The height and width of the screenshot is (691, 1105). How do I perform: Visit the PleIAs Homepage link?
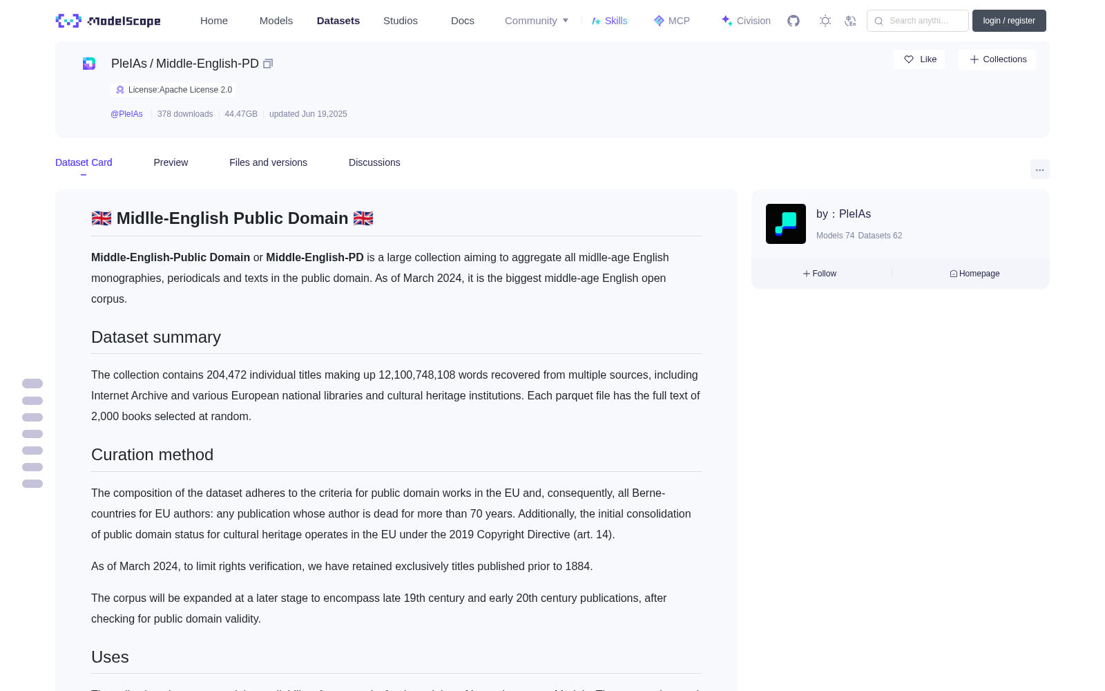974,274
